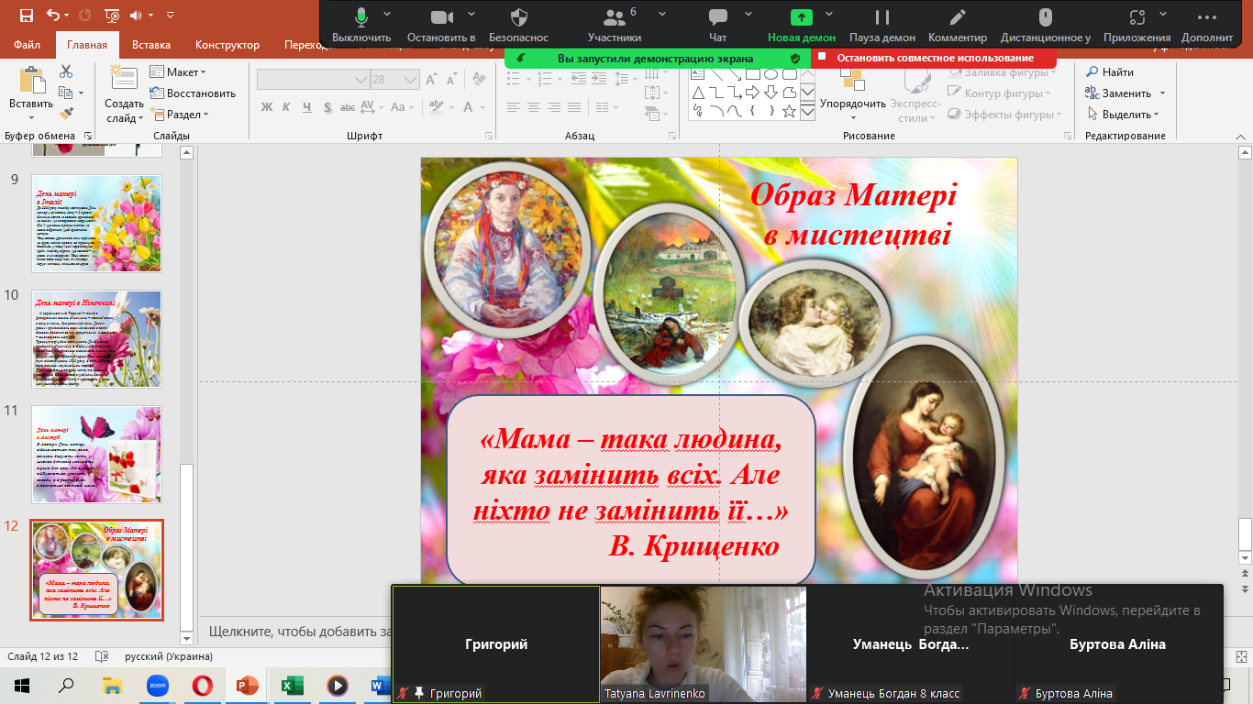Open Zoom Комментировать pencil tool
The height and width of the screenshot is (704, 1253).
pyautogui.click(x=958, y=16)
